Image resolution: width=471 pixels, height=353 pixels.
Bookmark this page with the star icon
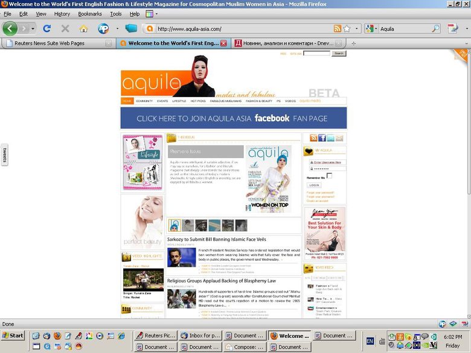click(347, 29)
